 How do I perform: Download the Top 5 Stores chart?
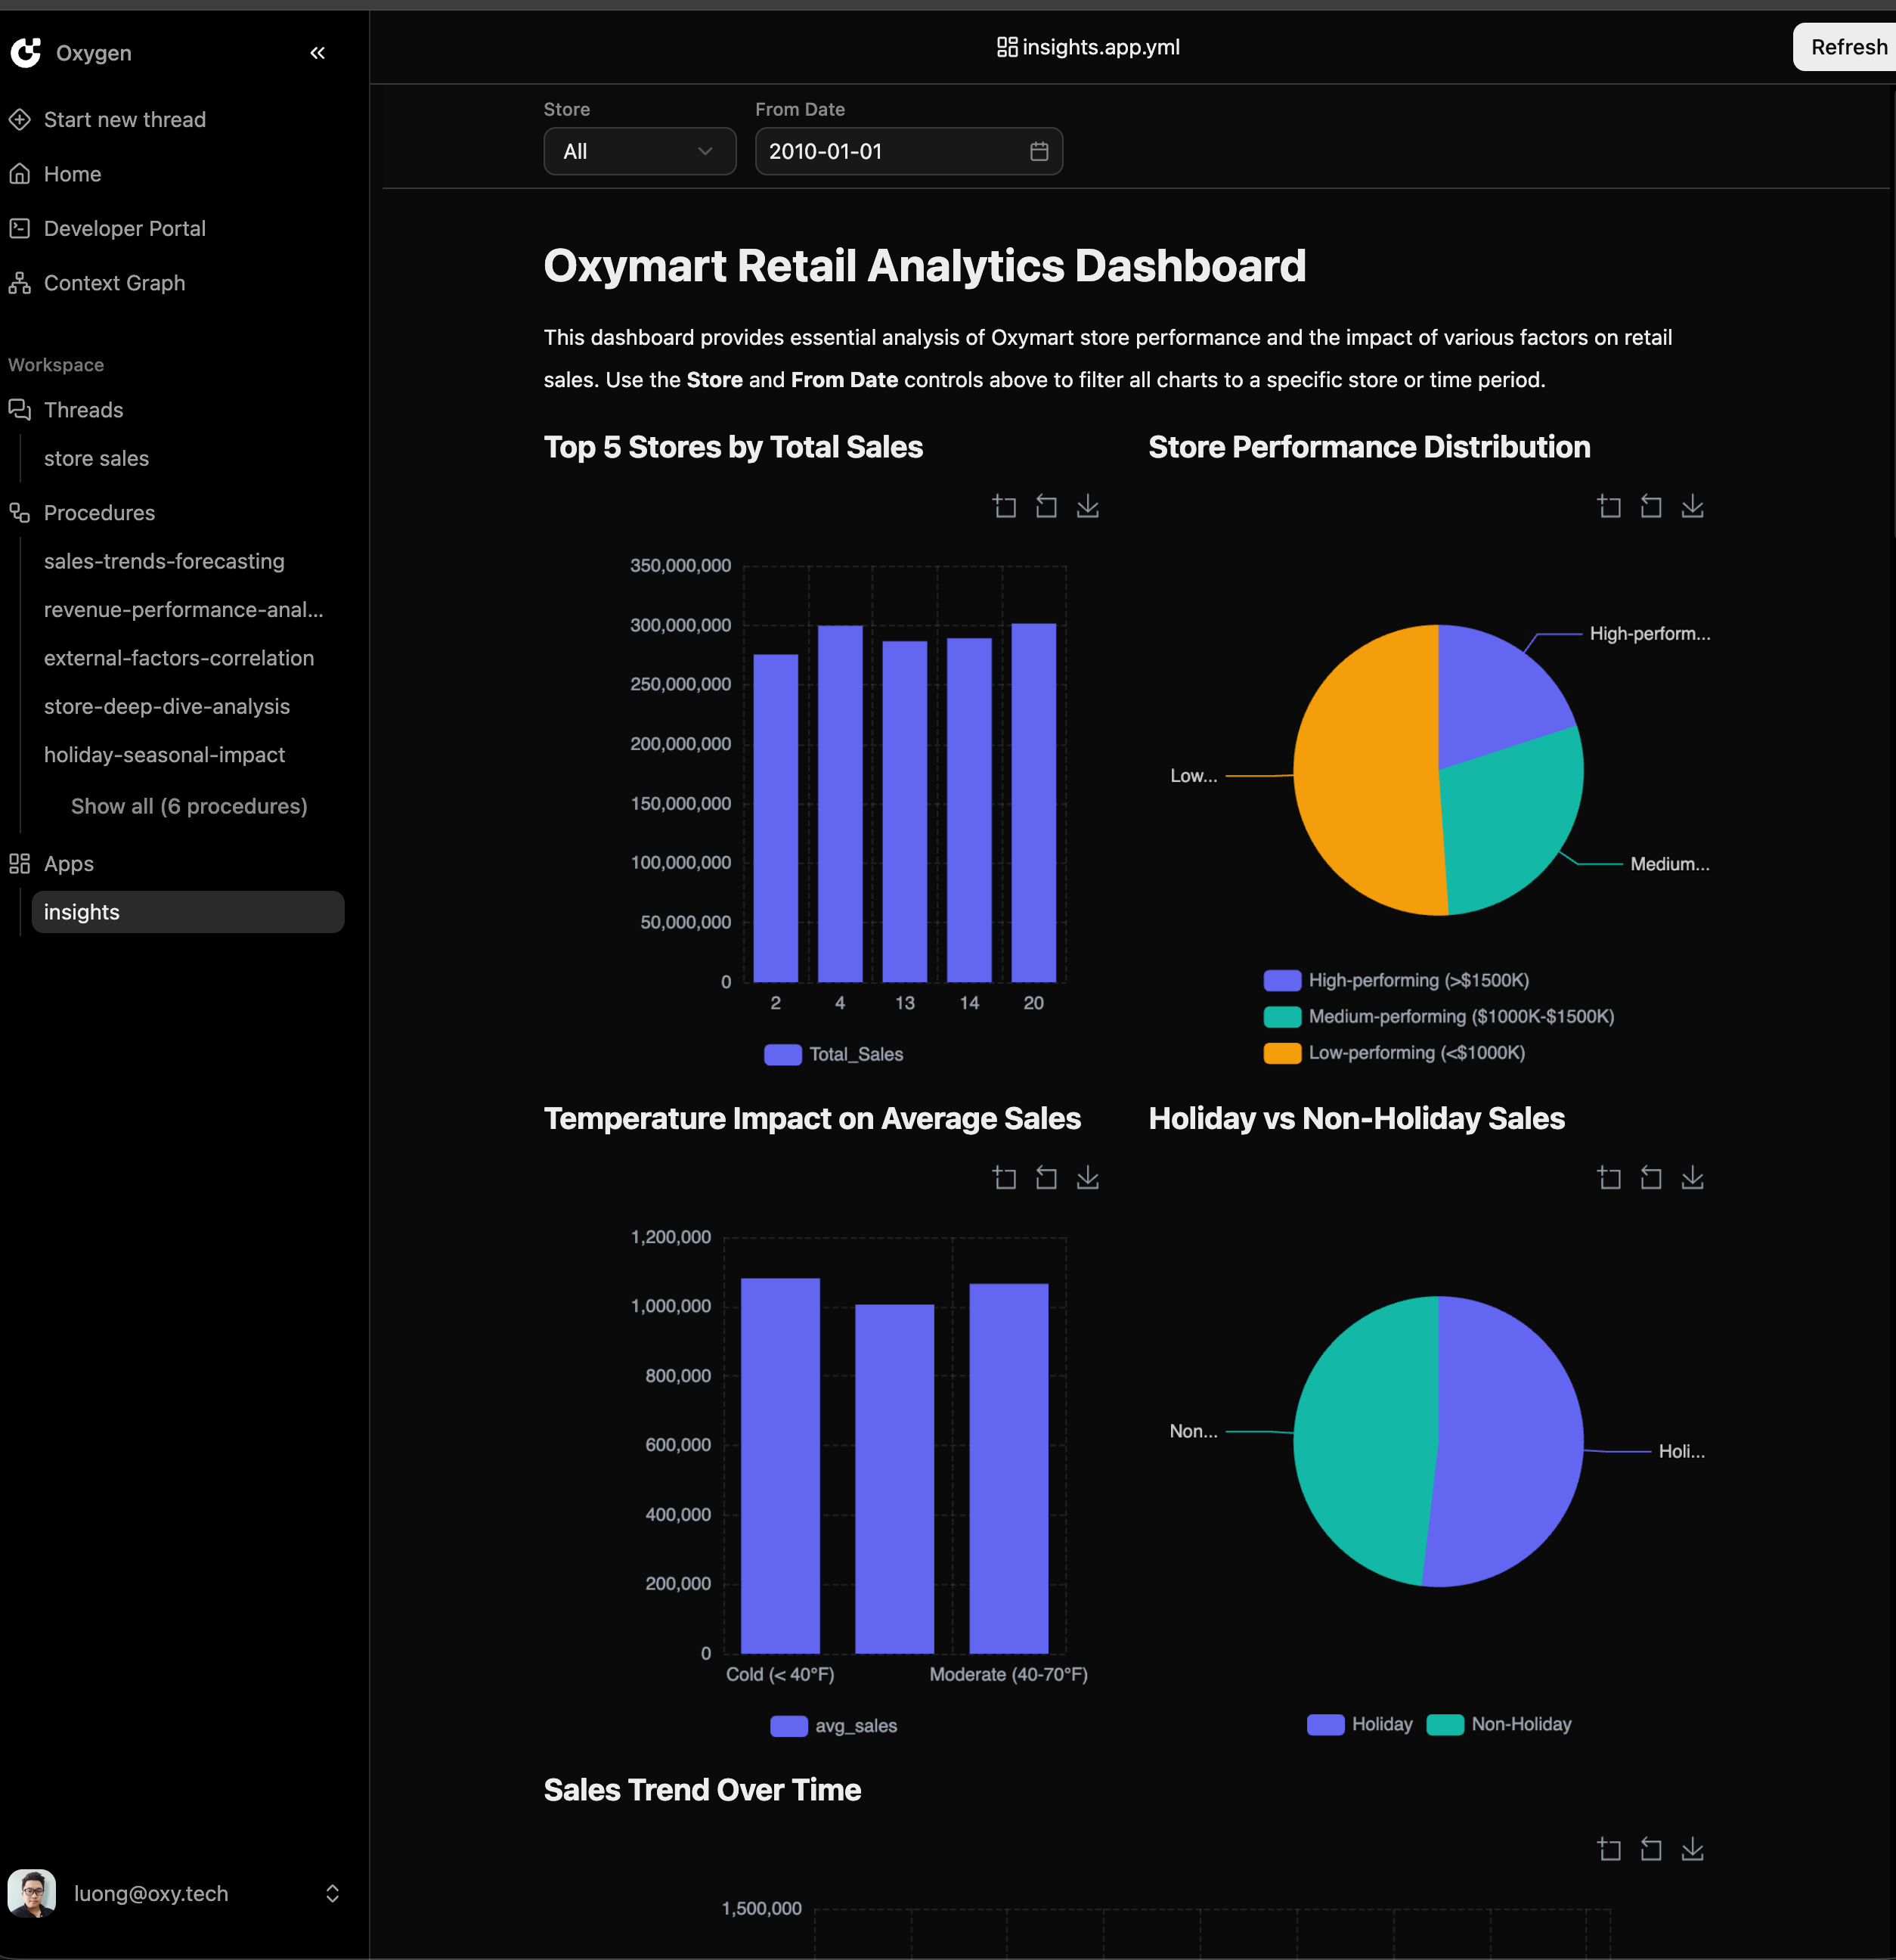[x=1087, y=507]
